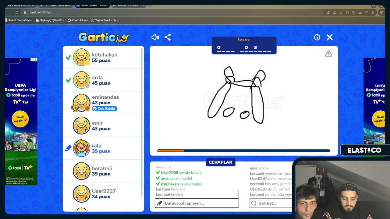Open the tab search magnifier icon
Viewport: 390px width, 219px height.
(374, 5)
